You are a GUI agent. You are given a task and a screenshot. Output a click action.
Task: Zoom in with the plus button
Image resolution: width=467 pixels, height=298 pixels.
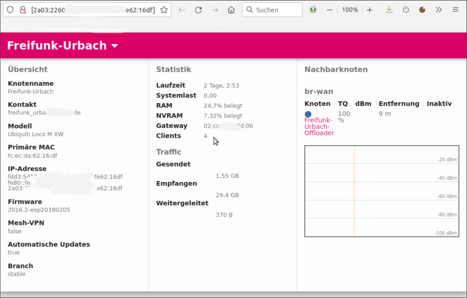[x=370, y=10]
